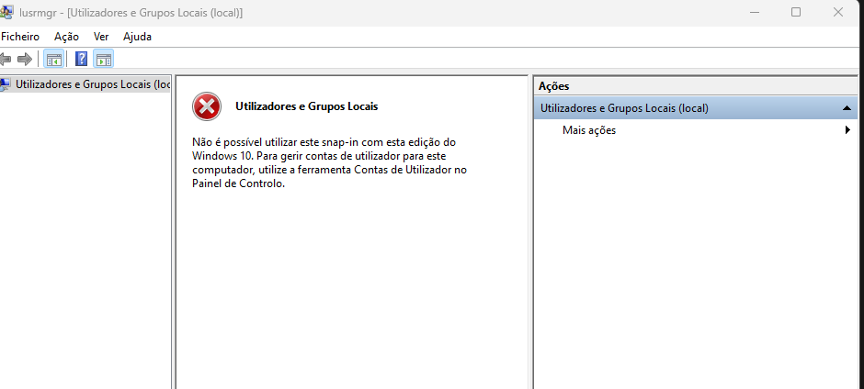This screenshot has width=864, height=389.
Task: Open the Ajuda menu
Action: pos(137,37)
